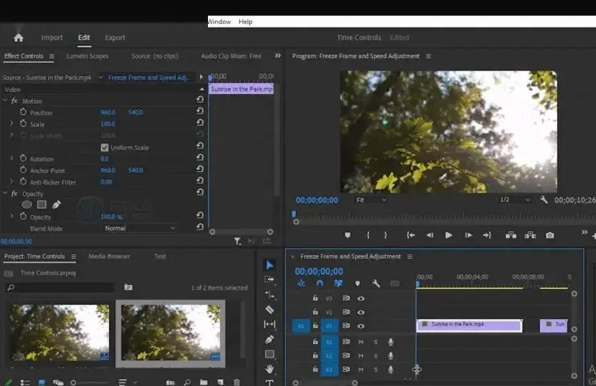The image size is (596, 386).
Task: Delete item with trash icon in Project panel
Action: click(x=237, y=383)
